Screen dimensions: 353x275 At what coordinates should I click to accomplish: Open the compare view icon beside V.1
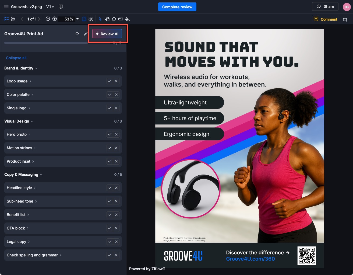click(x=61, y=7)
